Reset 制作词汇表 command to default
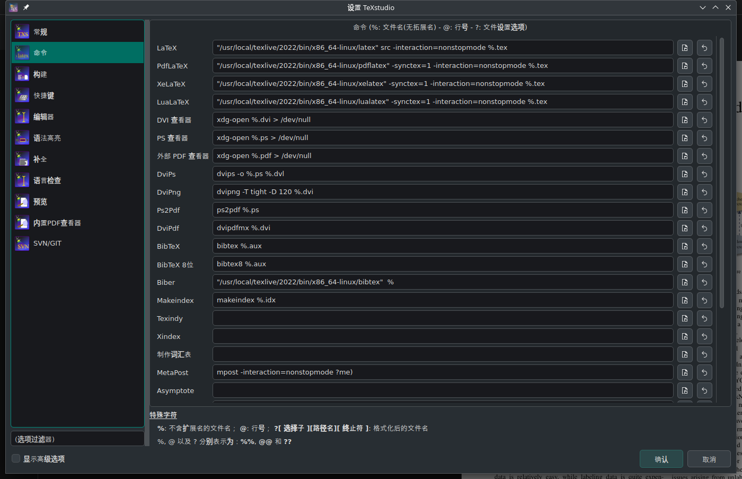Image resolution: width=742 pixels, height=479 pixels. tap(704, 354)
